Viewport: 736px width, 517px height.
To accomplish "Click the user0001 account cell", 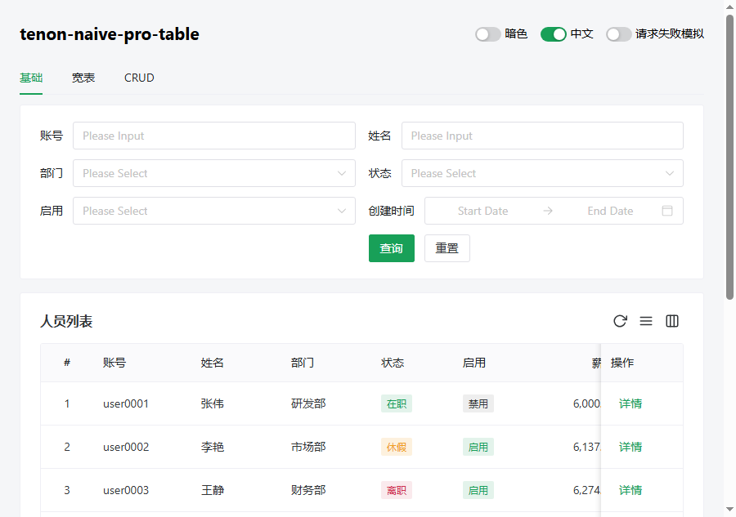I will point(126,403).
